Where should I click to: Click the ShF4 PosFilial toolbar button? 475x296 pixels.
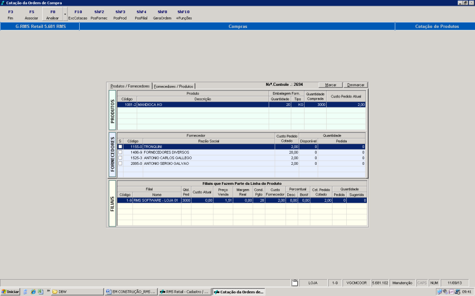pyautogui.click(x=141, y=14)
